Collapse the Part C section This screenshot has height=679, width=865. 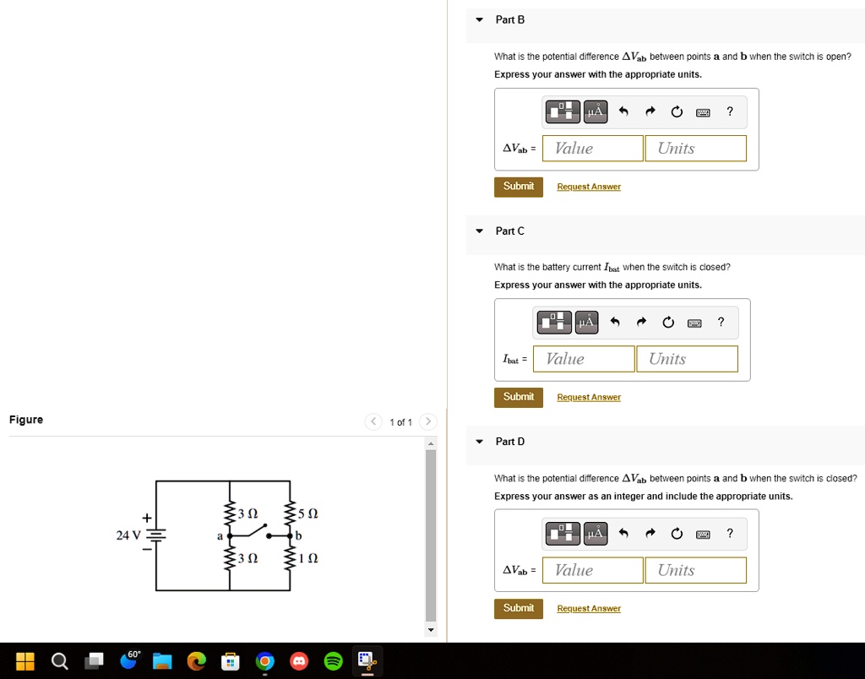click(x=479, y=231)
